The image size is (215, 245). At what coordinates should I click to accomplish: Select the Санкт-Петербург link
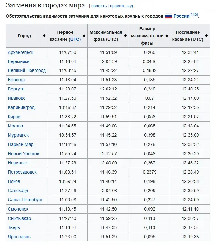click(25, 200)
